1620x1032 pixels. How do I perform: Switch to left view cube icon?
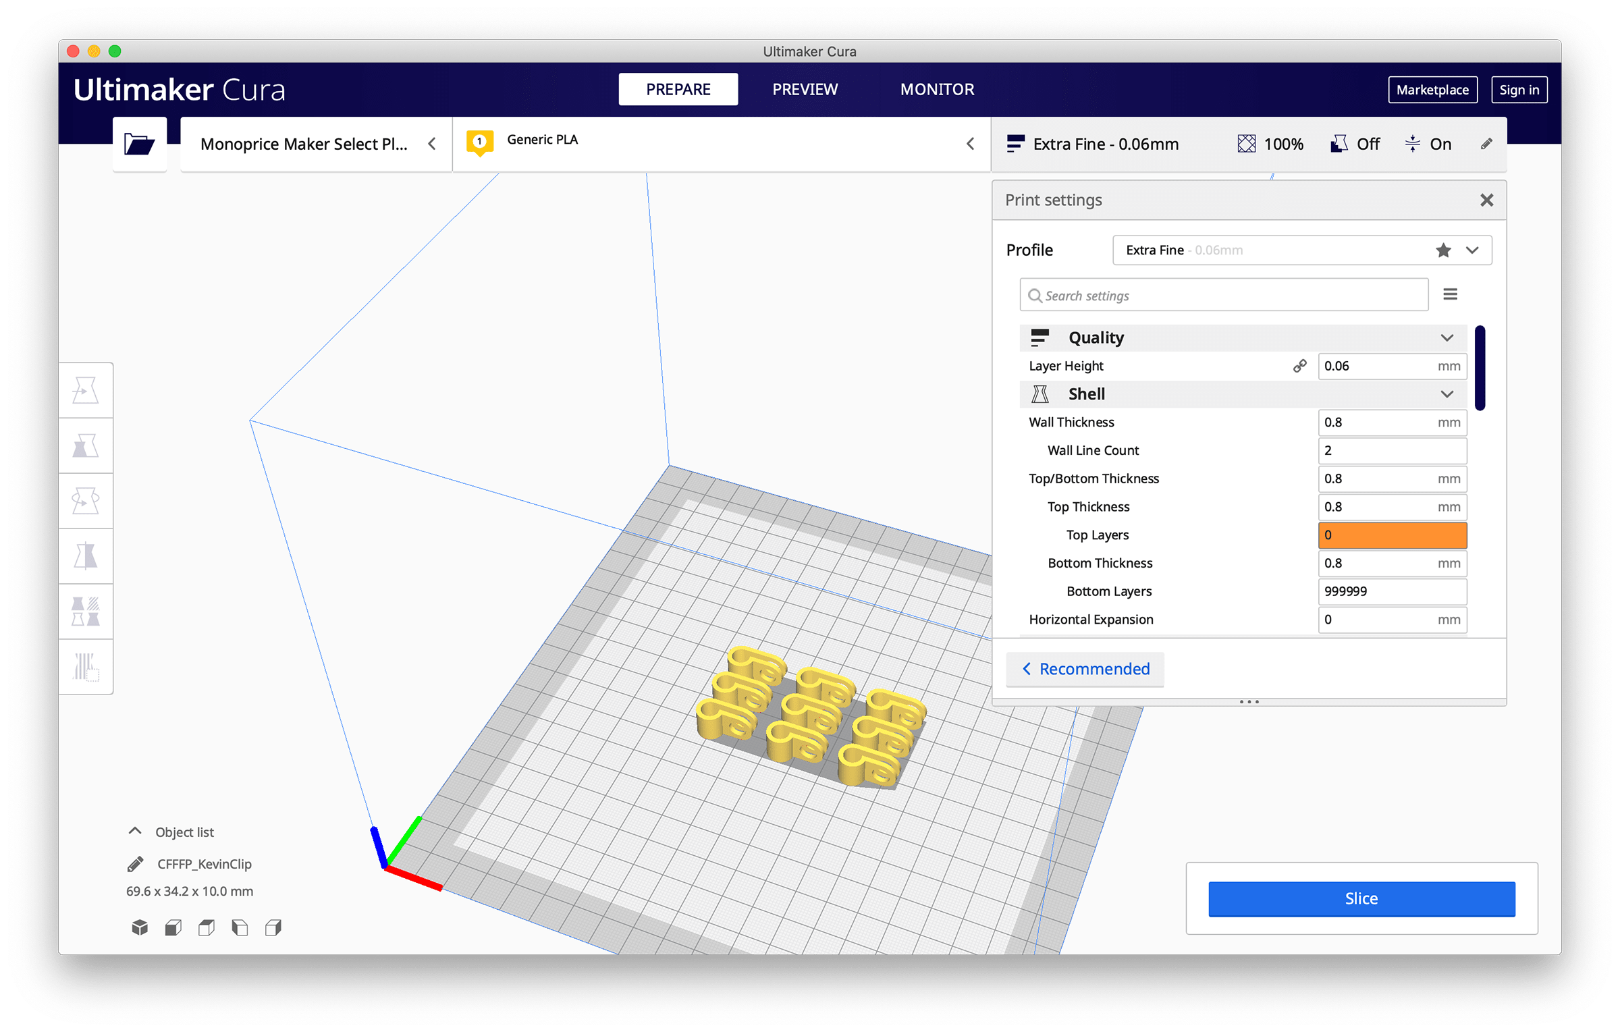240,927
